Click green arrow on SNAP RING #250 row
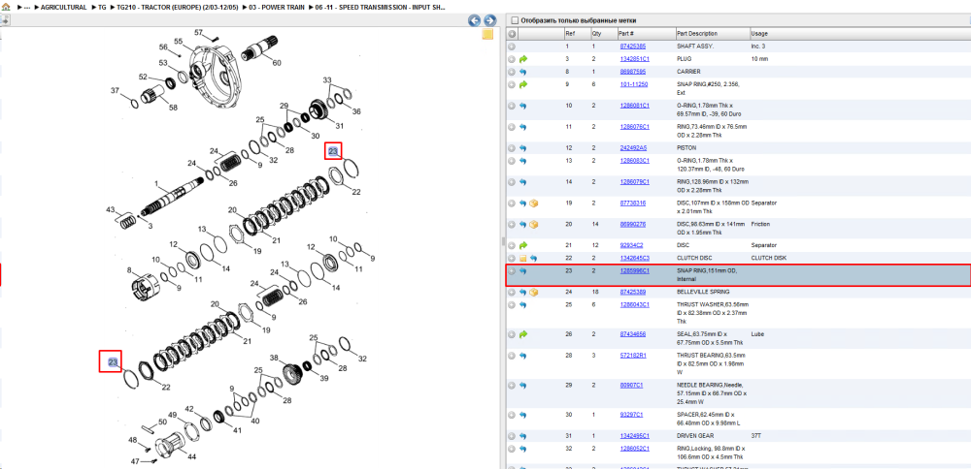The height and width of the screenshot is (469, 971). coord(523,84)
